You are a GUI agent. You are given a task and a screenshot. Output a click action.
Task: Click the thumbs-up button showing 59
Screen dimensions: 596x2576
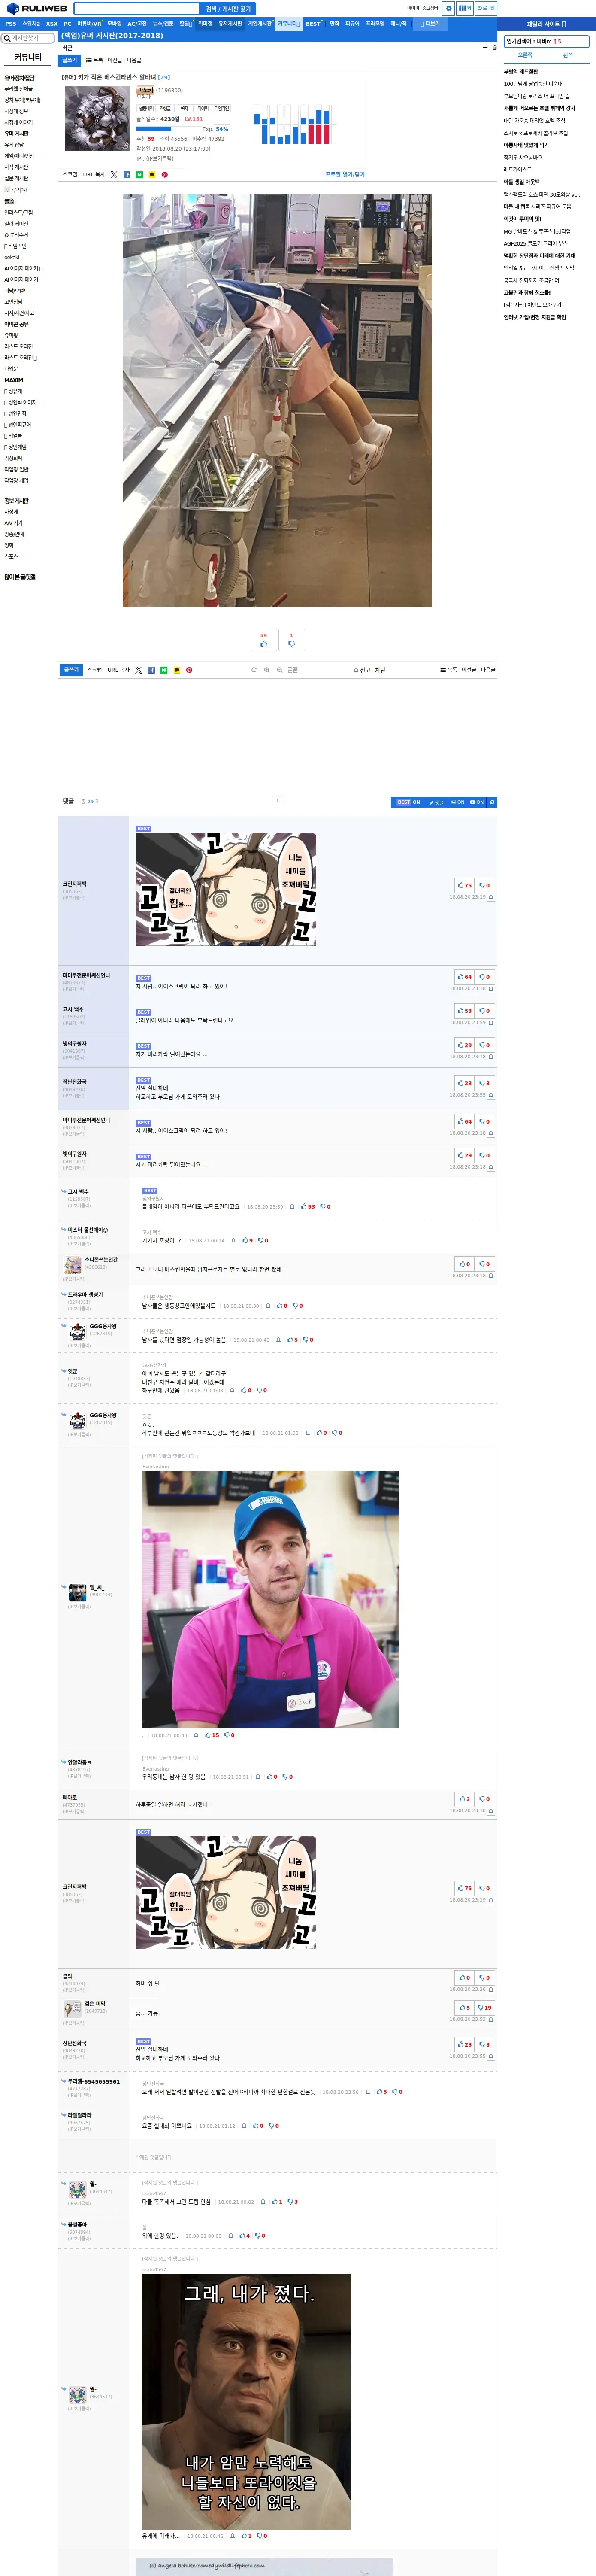pyautogui.click(x=264, y=640)
